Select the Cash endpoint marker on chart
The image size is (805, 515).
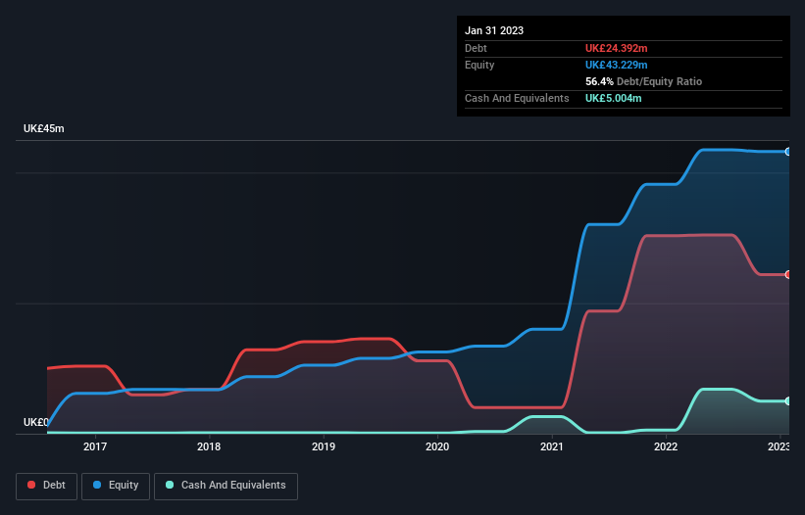[x=788, y=401]
